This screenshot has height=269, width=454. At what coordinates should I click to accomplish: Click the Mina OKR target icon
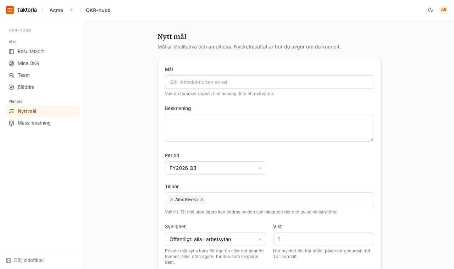tap(11, 64)
